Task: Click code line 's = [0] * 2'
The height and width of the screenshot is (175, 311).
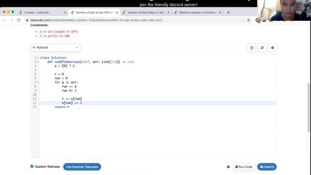Action: [65, 66]
